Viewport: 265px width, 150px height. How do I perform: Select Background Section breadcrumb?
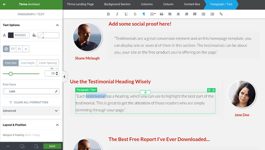(117, 4)
